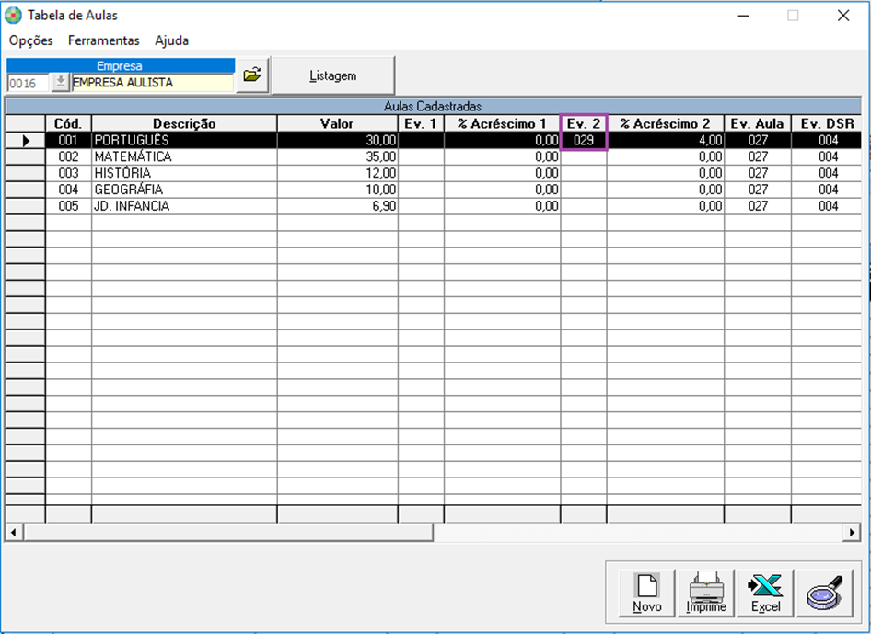Click the % Acréscimo 1 column header
This screenshot has height=634, width=871.
(x=502, y=123)
